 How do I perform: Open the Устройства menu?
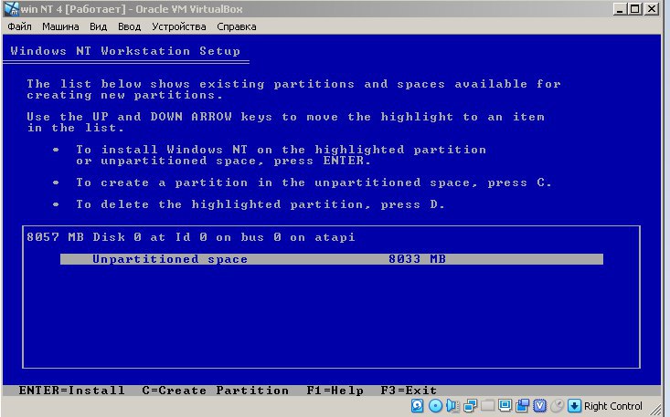click(179, 26)
